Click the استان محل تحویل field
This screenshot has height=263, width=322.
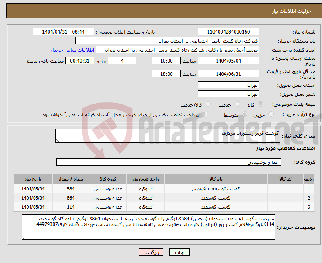(228, 85)
